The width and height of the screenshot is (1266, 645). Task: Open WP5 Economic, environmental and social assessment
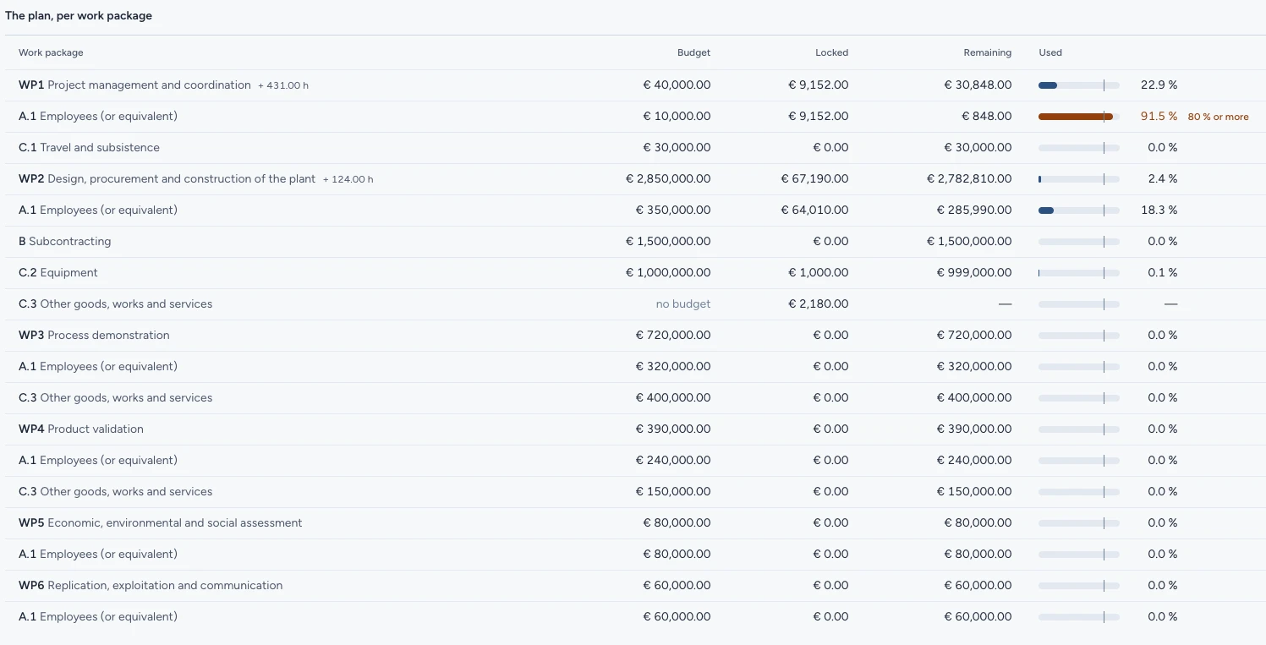point(633,523)
